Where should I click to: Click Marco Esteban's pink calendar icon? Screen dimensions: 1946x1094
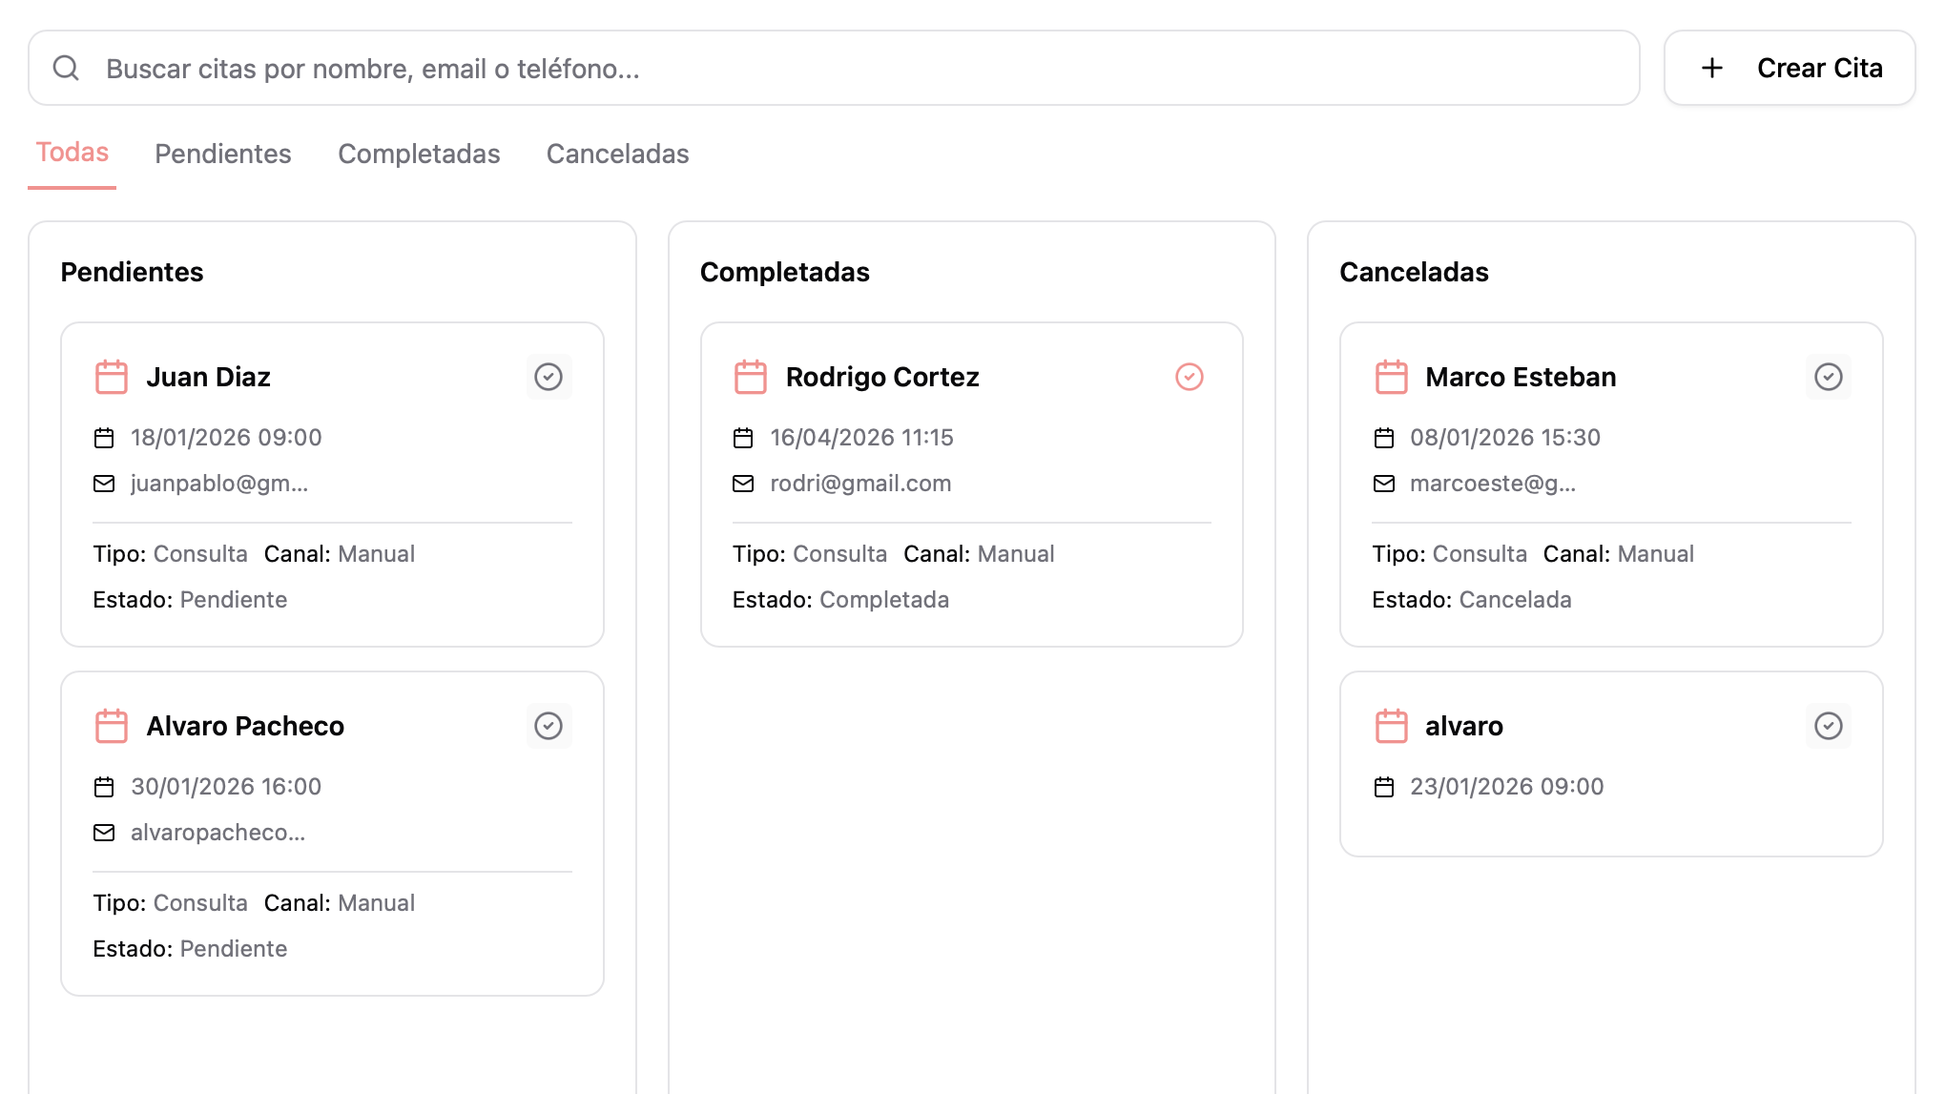1391,377
